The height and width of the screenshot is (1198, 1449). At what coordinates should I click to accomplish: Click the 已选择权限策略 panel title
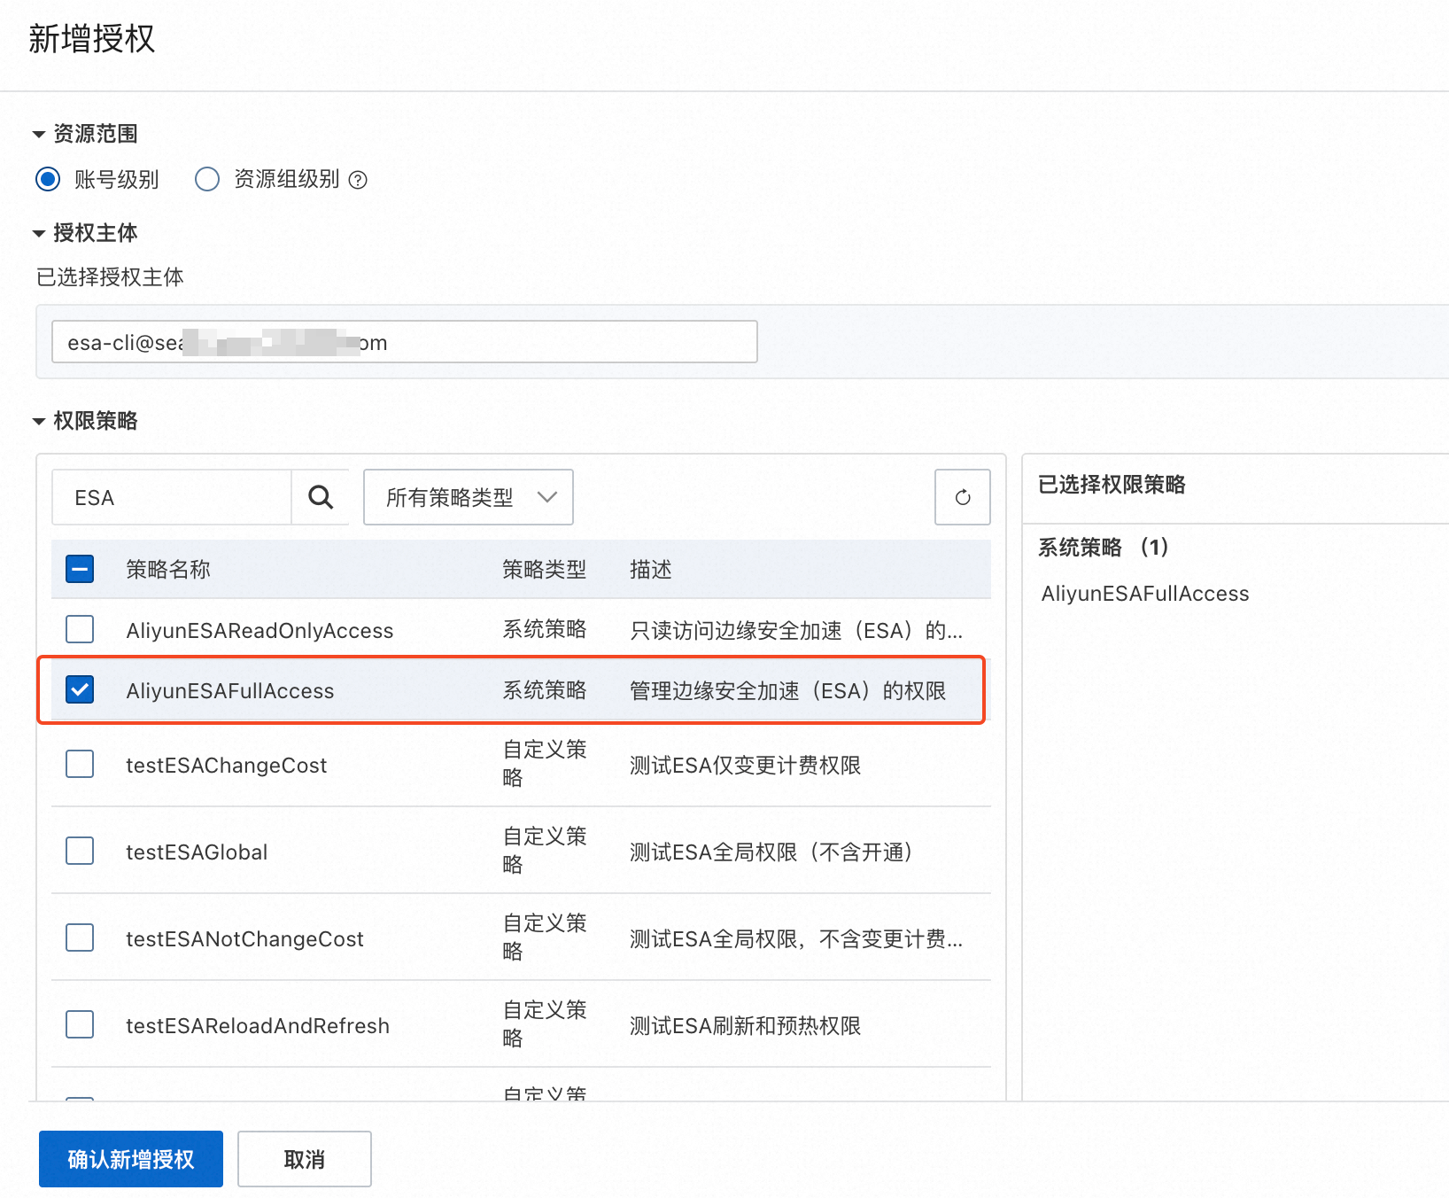(1112, 484)
